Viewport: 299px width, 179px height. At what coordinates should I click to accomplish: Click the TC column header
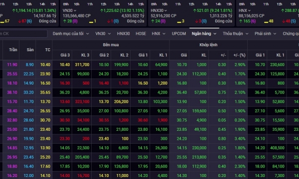[x=48, y=50]
